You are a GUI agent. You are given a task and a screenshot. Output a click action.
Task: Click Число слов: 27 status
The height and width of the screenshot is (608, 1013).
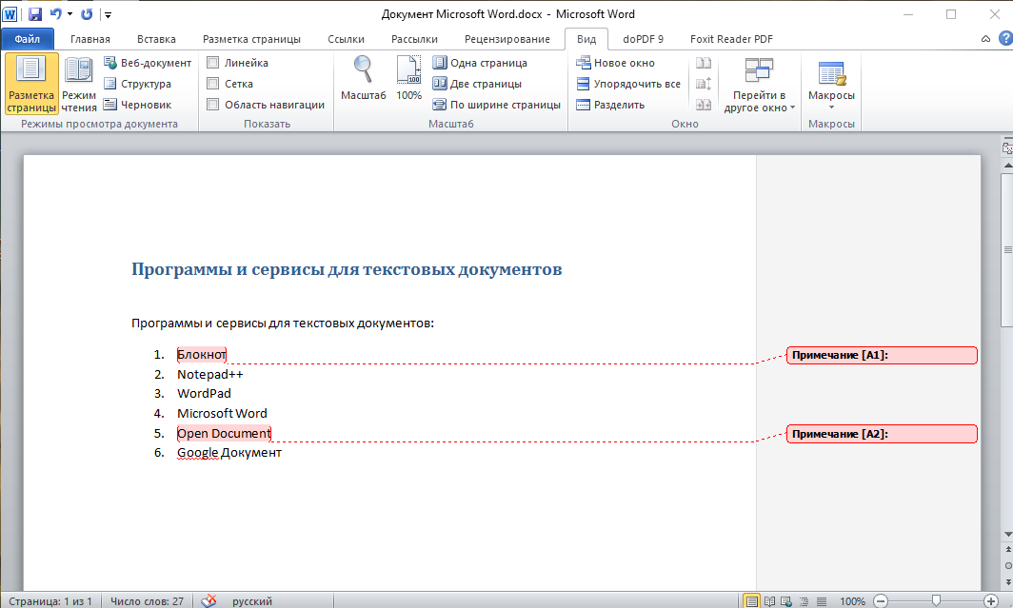point(147,601)
